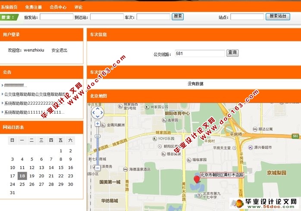
Task: Click the 姚家园公园 park icon on map
Action: tap(147, 107)
